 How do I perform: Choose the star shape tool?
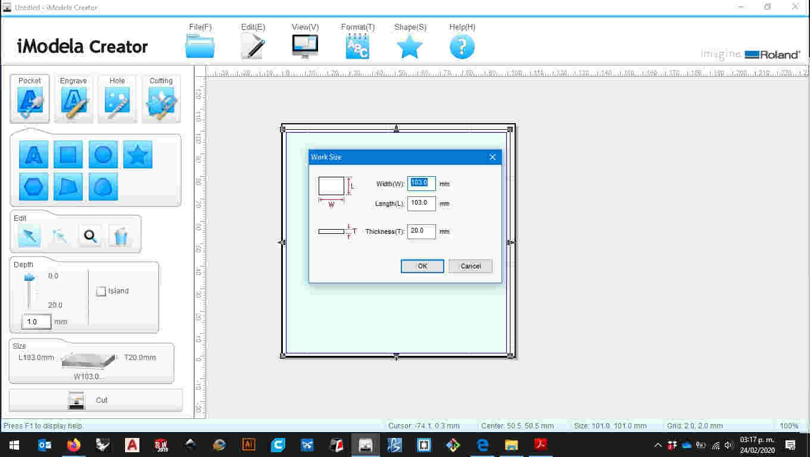pos(138,155)
